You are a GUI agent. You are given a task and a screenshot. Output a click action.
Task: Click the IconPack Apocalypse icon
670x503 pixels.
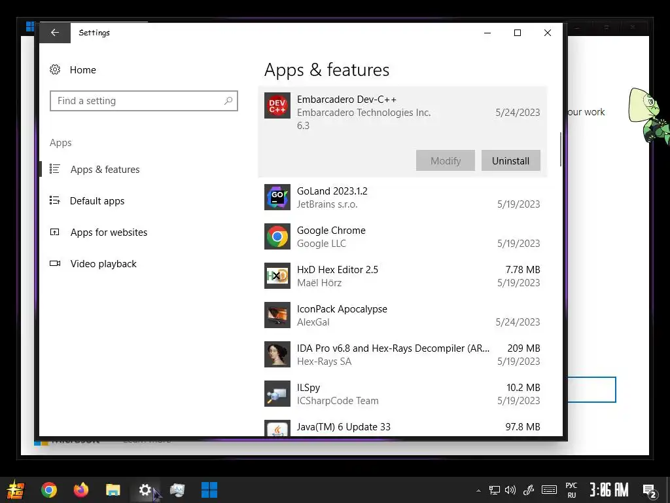tap(277, 315)
